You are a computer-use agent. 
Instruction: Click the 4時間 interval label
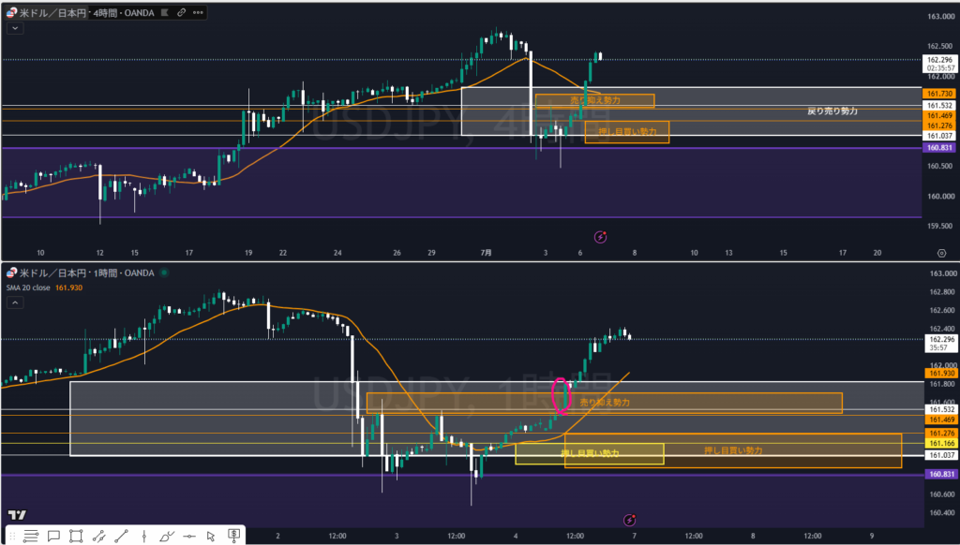click(105, 13)
